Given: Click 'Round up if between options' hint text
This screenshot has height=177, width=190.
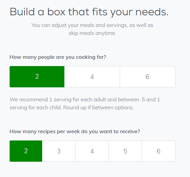Looking at the screenshot, I should [98, 108].
